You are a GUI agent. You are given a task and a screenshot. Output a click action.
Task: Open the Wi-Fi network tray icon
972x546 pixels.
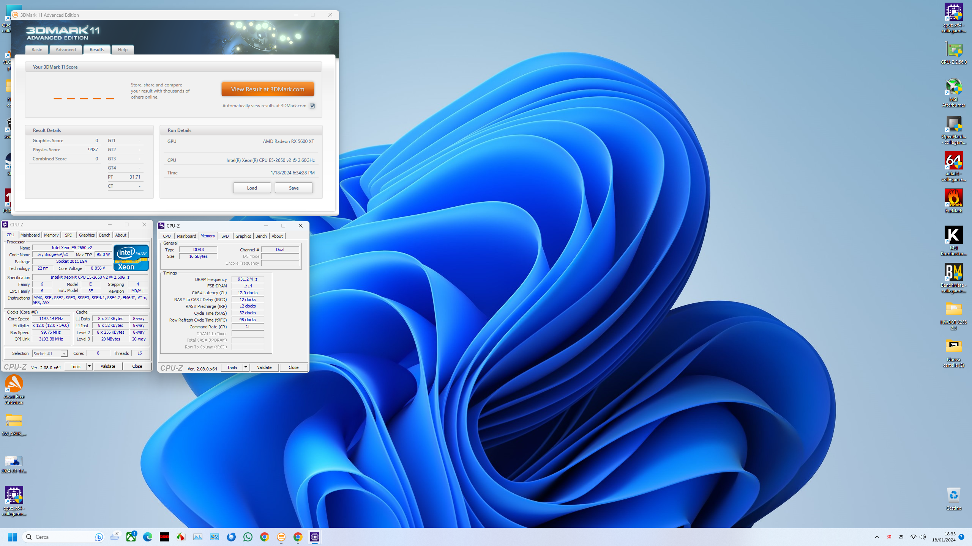point(913,537)
